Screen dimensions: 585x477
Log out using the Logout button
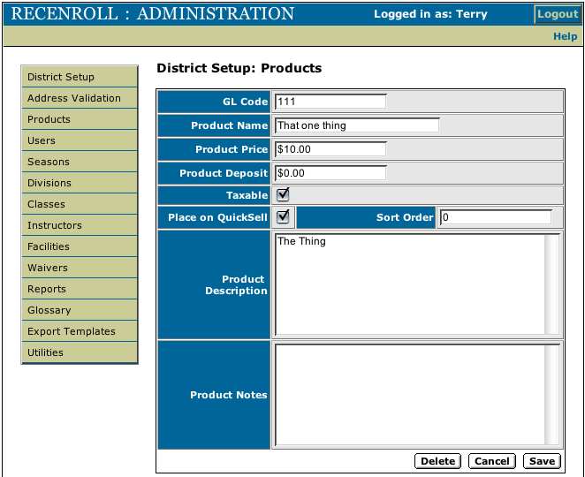point(558,14)
